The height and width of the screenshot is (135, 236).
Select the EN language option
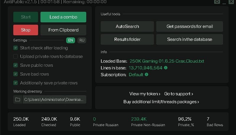click(71, 40)
